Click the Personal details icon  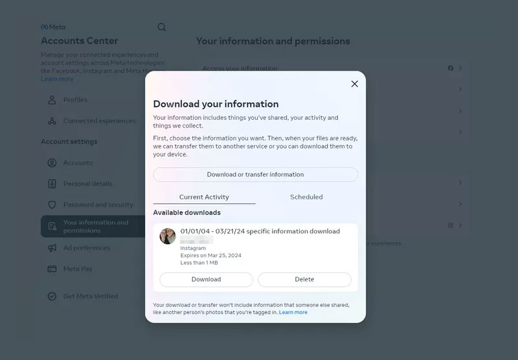[52, 184]
